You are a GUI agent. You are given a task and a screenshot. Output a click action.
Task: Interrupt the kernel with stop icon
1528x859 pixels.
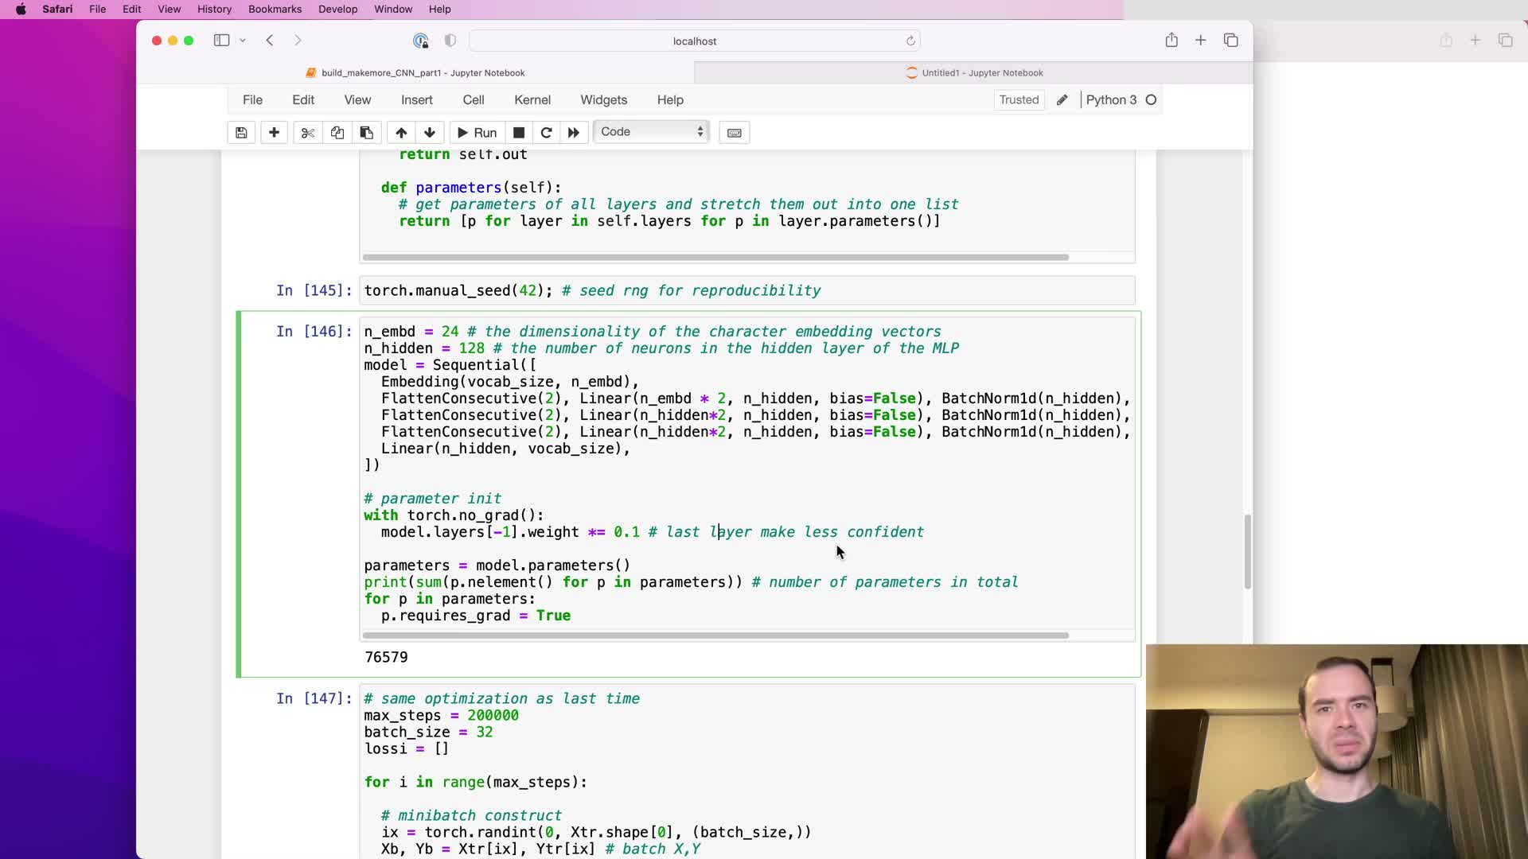519,133
